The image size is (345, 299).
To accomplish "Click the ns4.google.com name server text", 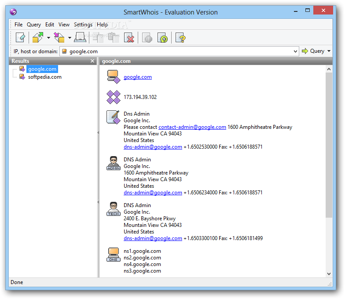I will pos(143,264).
